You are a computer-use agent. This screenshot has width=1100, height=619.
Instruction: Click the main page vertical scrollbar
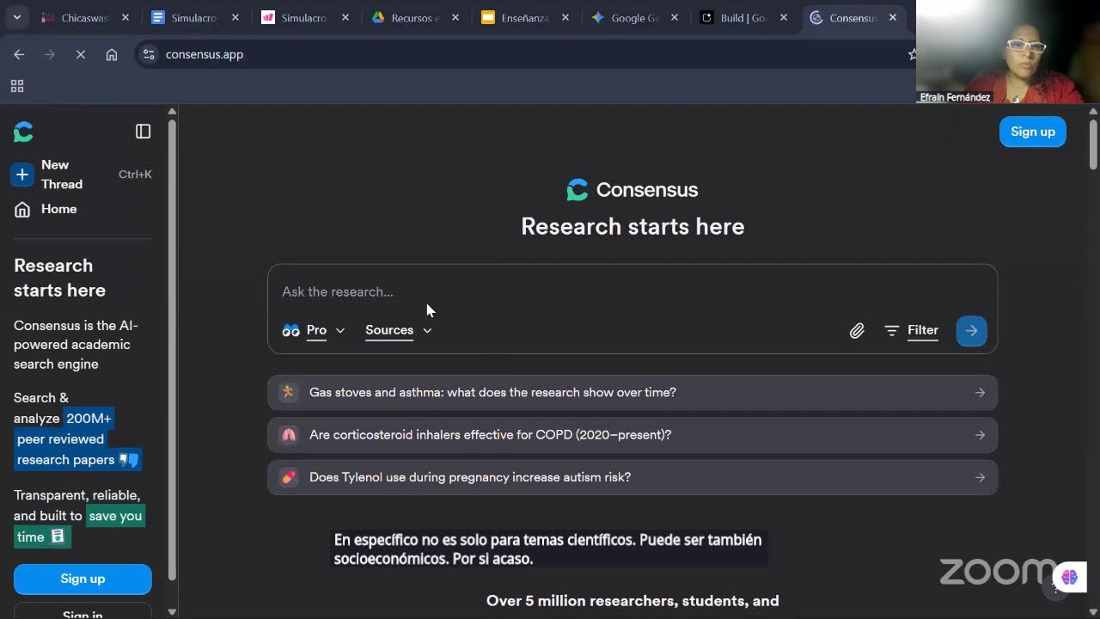point(1093,144)
